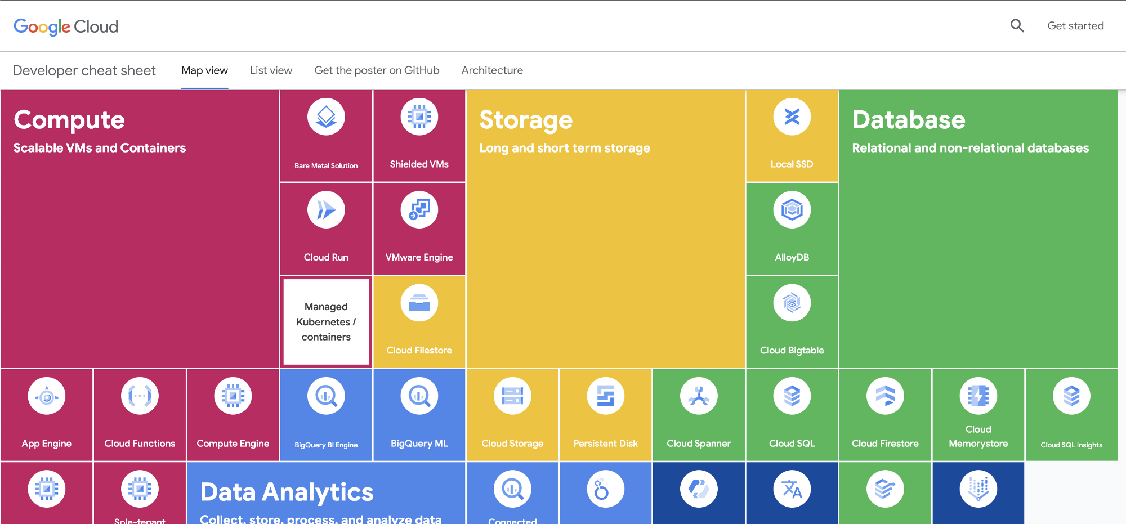Open the Google Cloud logo homepage
This screenshot has height=524, width=1126.
66,26
